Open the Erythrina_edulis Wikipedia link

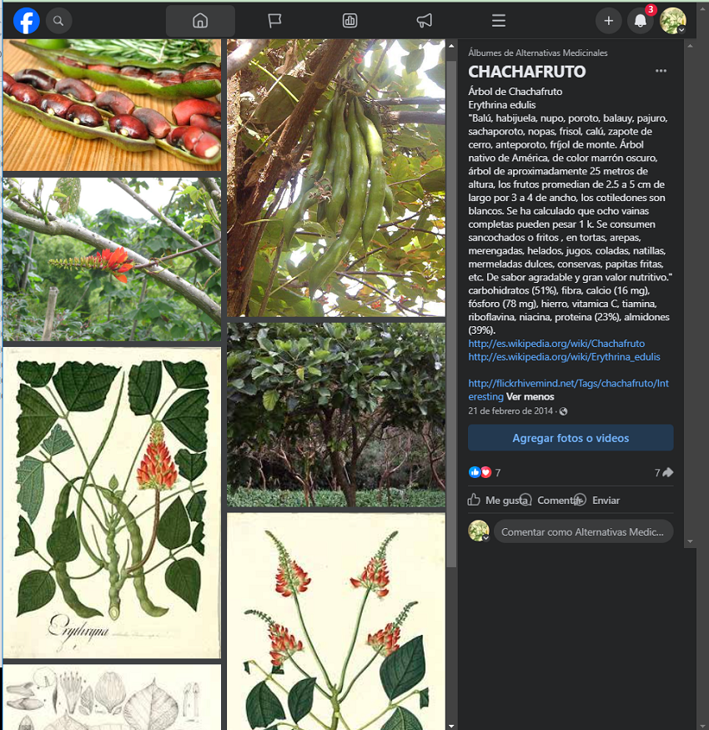click(564, 357)
